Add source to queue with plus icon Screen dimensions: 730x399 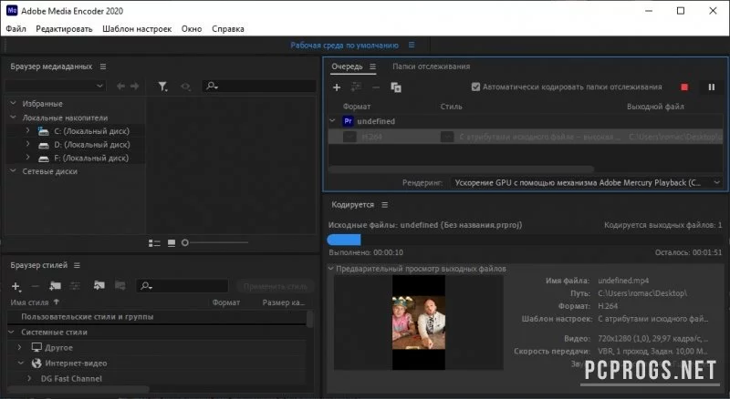[337, 87]
